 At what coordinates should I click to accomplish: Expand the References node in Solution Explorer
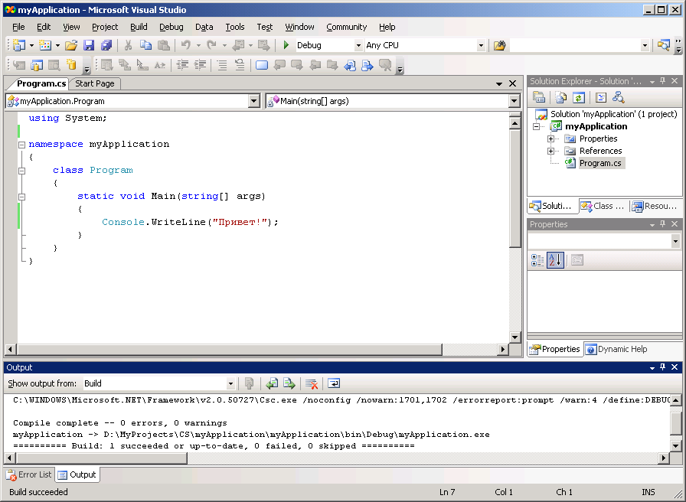pos(550,151)
